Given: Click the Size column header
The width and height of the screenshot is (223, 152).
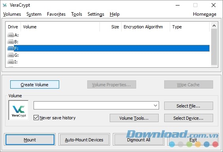Looking at the screenshot, I should [x=111, y=27].
